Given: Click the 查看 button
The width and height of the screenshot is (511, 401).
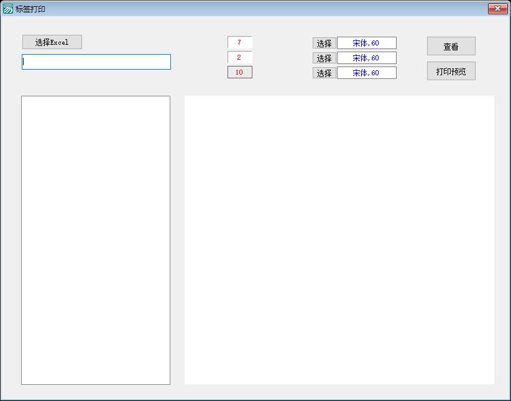Looking at the screenshot, I should click(x=451, y=47).
